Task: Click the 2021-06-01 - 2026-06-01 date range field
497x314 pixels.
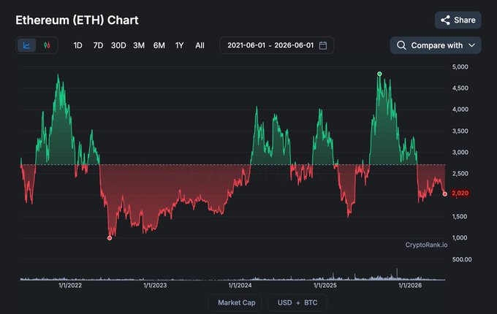Action: pos(277,45)
